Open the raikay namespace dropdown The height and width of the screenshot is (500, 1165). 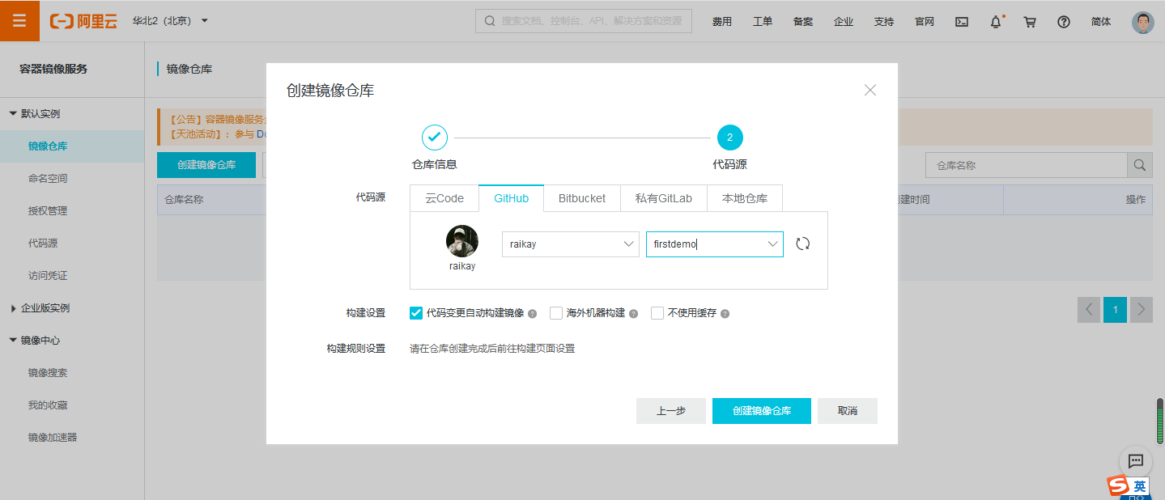coord(571,244)
